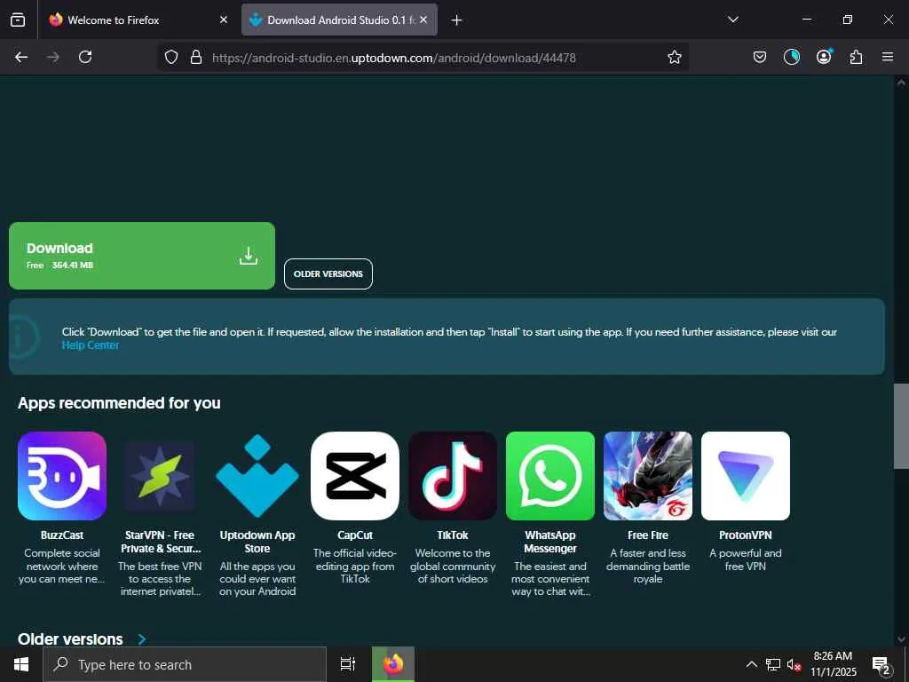Screen dimensions: 909x682
Task: Click the forward navigation arrow
Action: 53,57
